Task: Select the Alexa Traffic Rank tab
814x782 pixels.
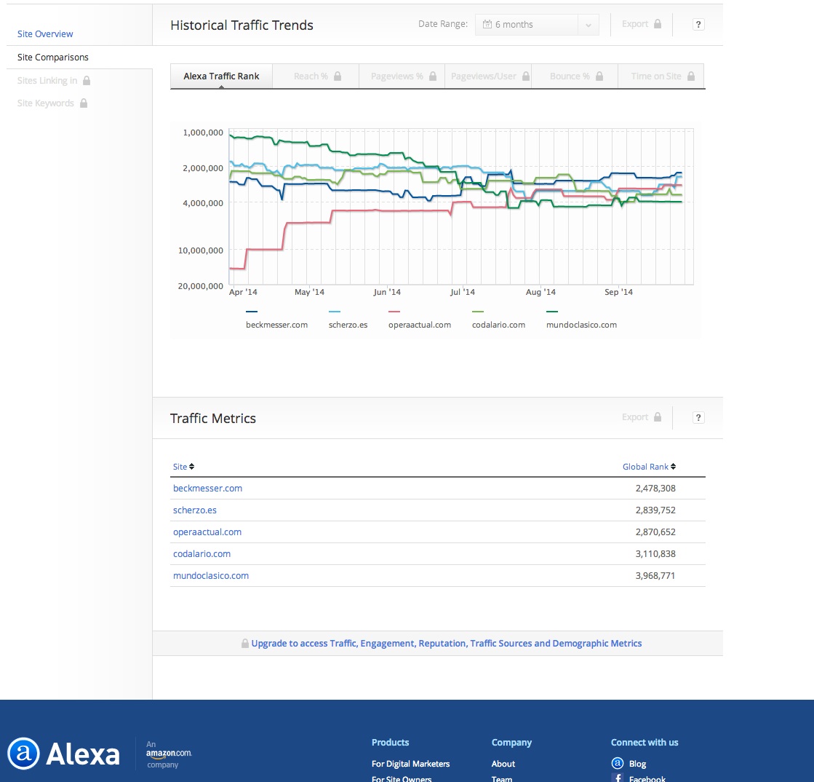Action: [221, 76]
